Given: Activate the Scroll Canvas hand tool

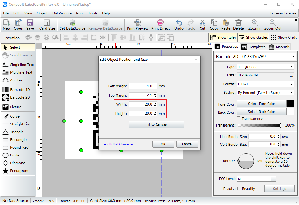Looking at the screenshot, I should (18, 55).
